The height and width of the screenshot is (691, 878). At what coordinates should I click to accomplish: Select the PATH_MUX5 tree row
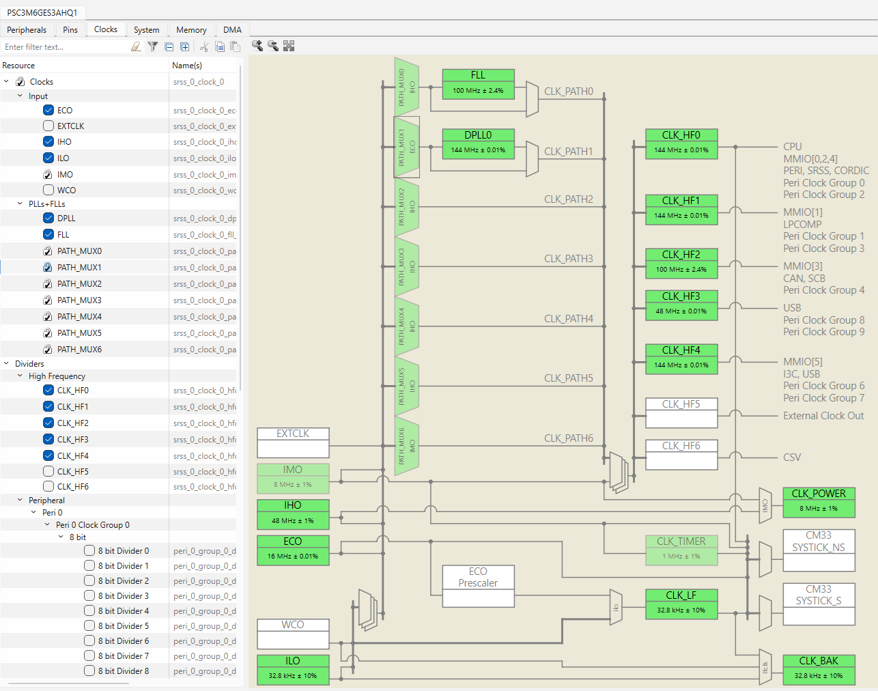click(119, 333)
